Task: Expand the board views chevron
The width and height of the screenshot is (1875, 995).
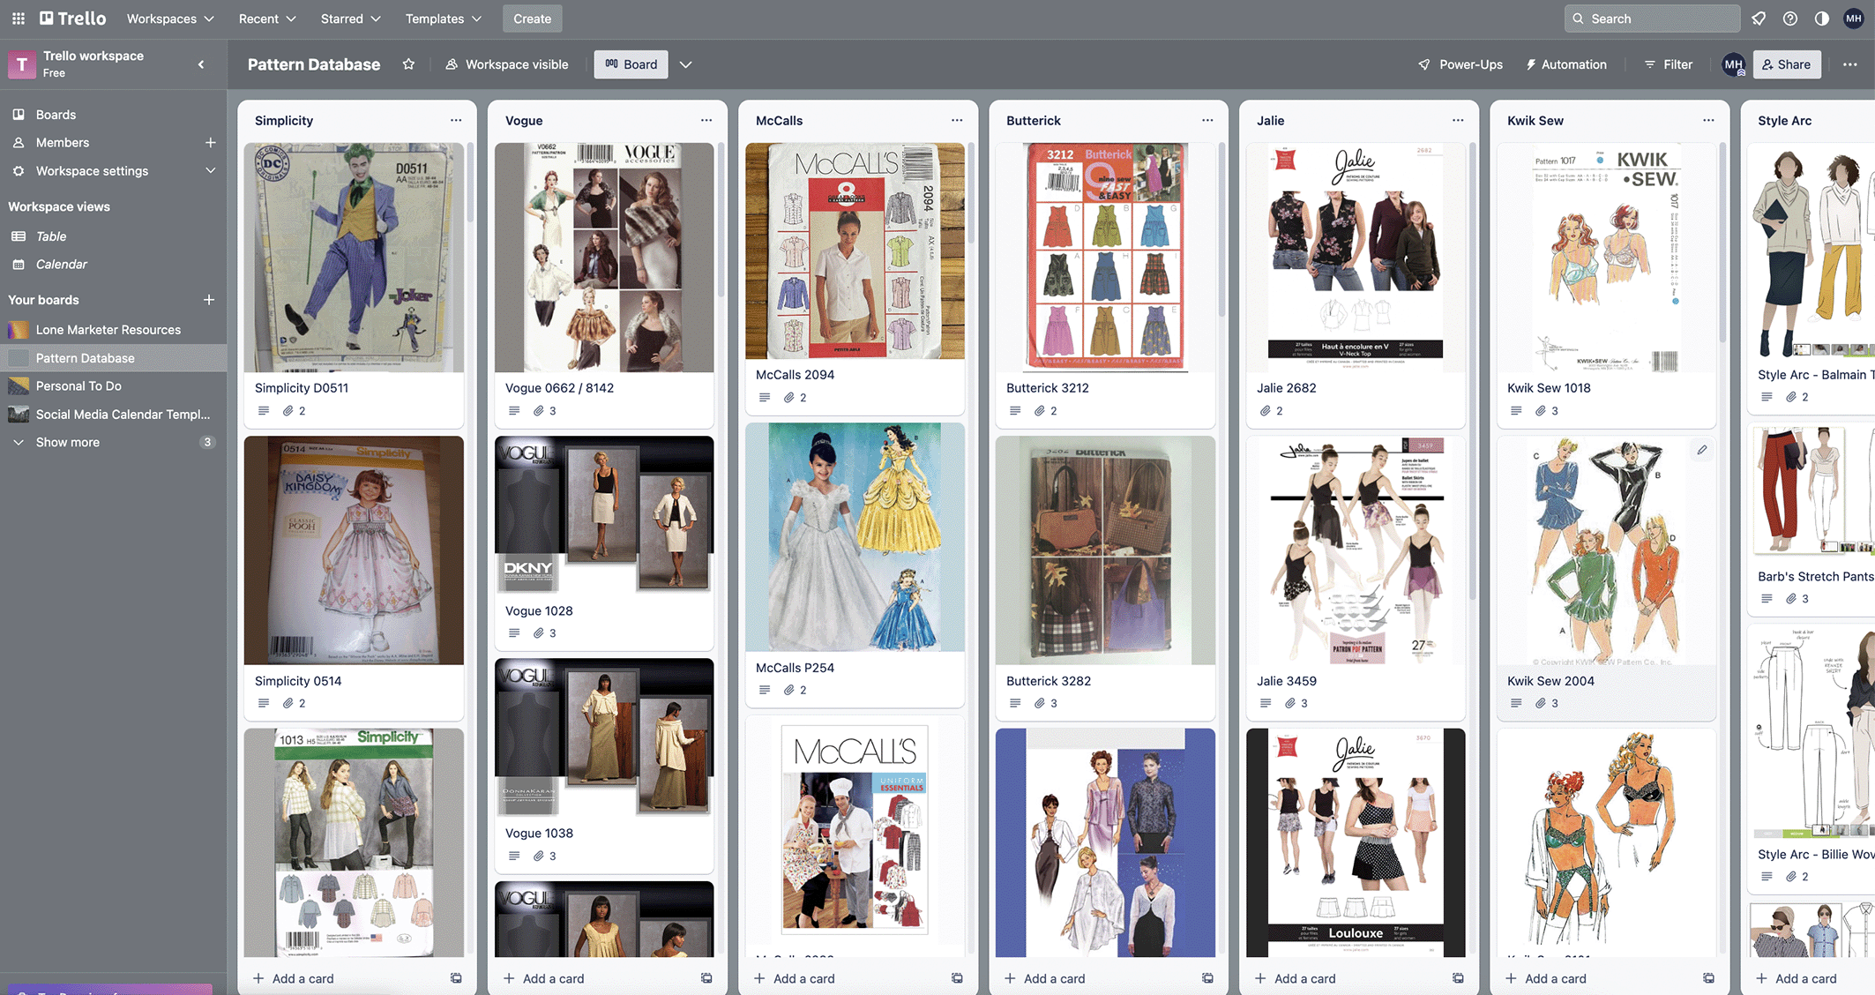Action: click(685, 64)
